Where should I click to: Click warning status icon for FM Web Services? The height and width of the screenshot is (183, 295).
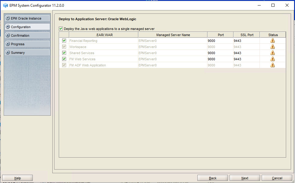[272, 59]
